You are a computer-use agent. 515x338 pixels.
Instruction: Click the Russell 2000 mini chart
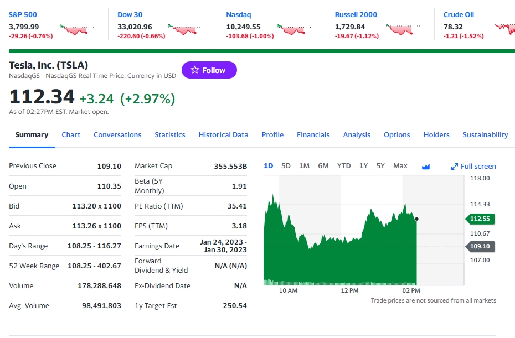(403, 29)
